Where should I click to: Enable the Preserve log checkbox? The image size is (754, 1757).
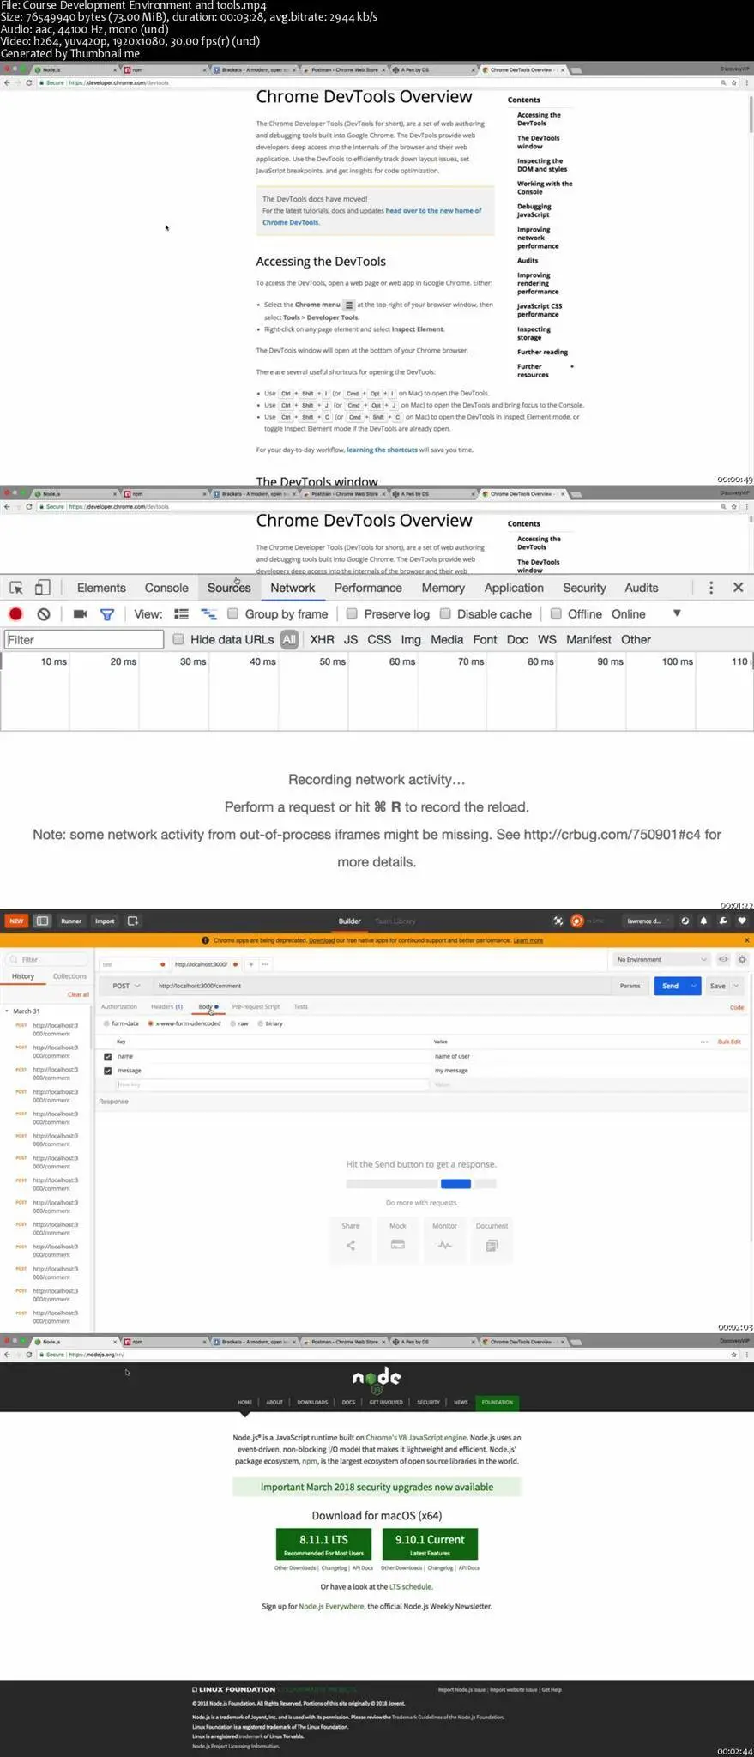click(352, 614)
